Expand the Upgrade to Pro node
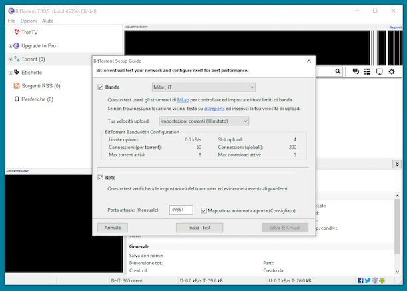Image resolution: width=407 pixels, height=291 pixels. point(10,46)
